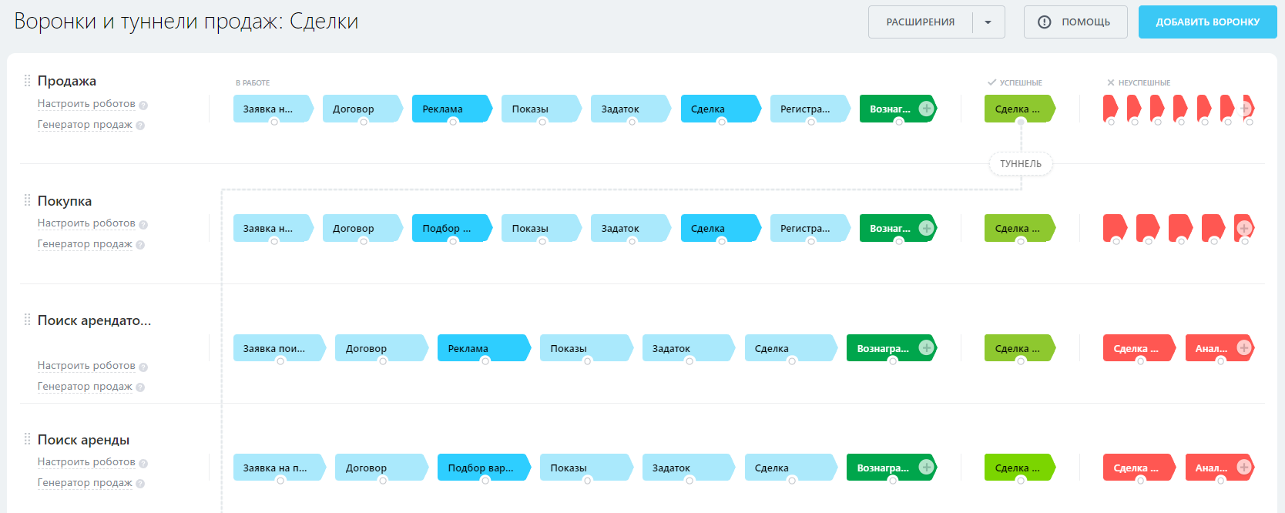
Task: Select the Заявка пои... stage in Поиск арендато…
Action: 280,348
